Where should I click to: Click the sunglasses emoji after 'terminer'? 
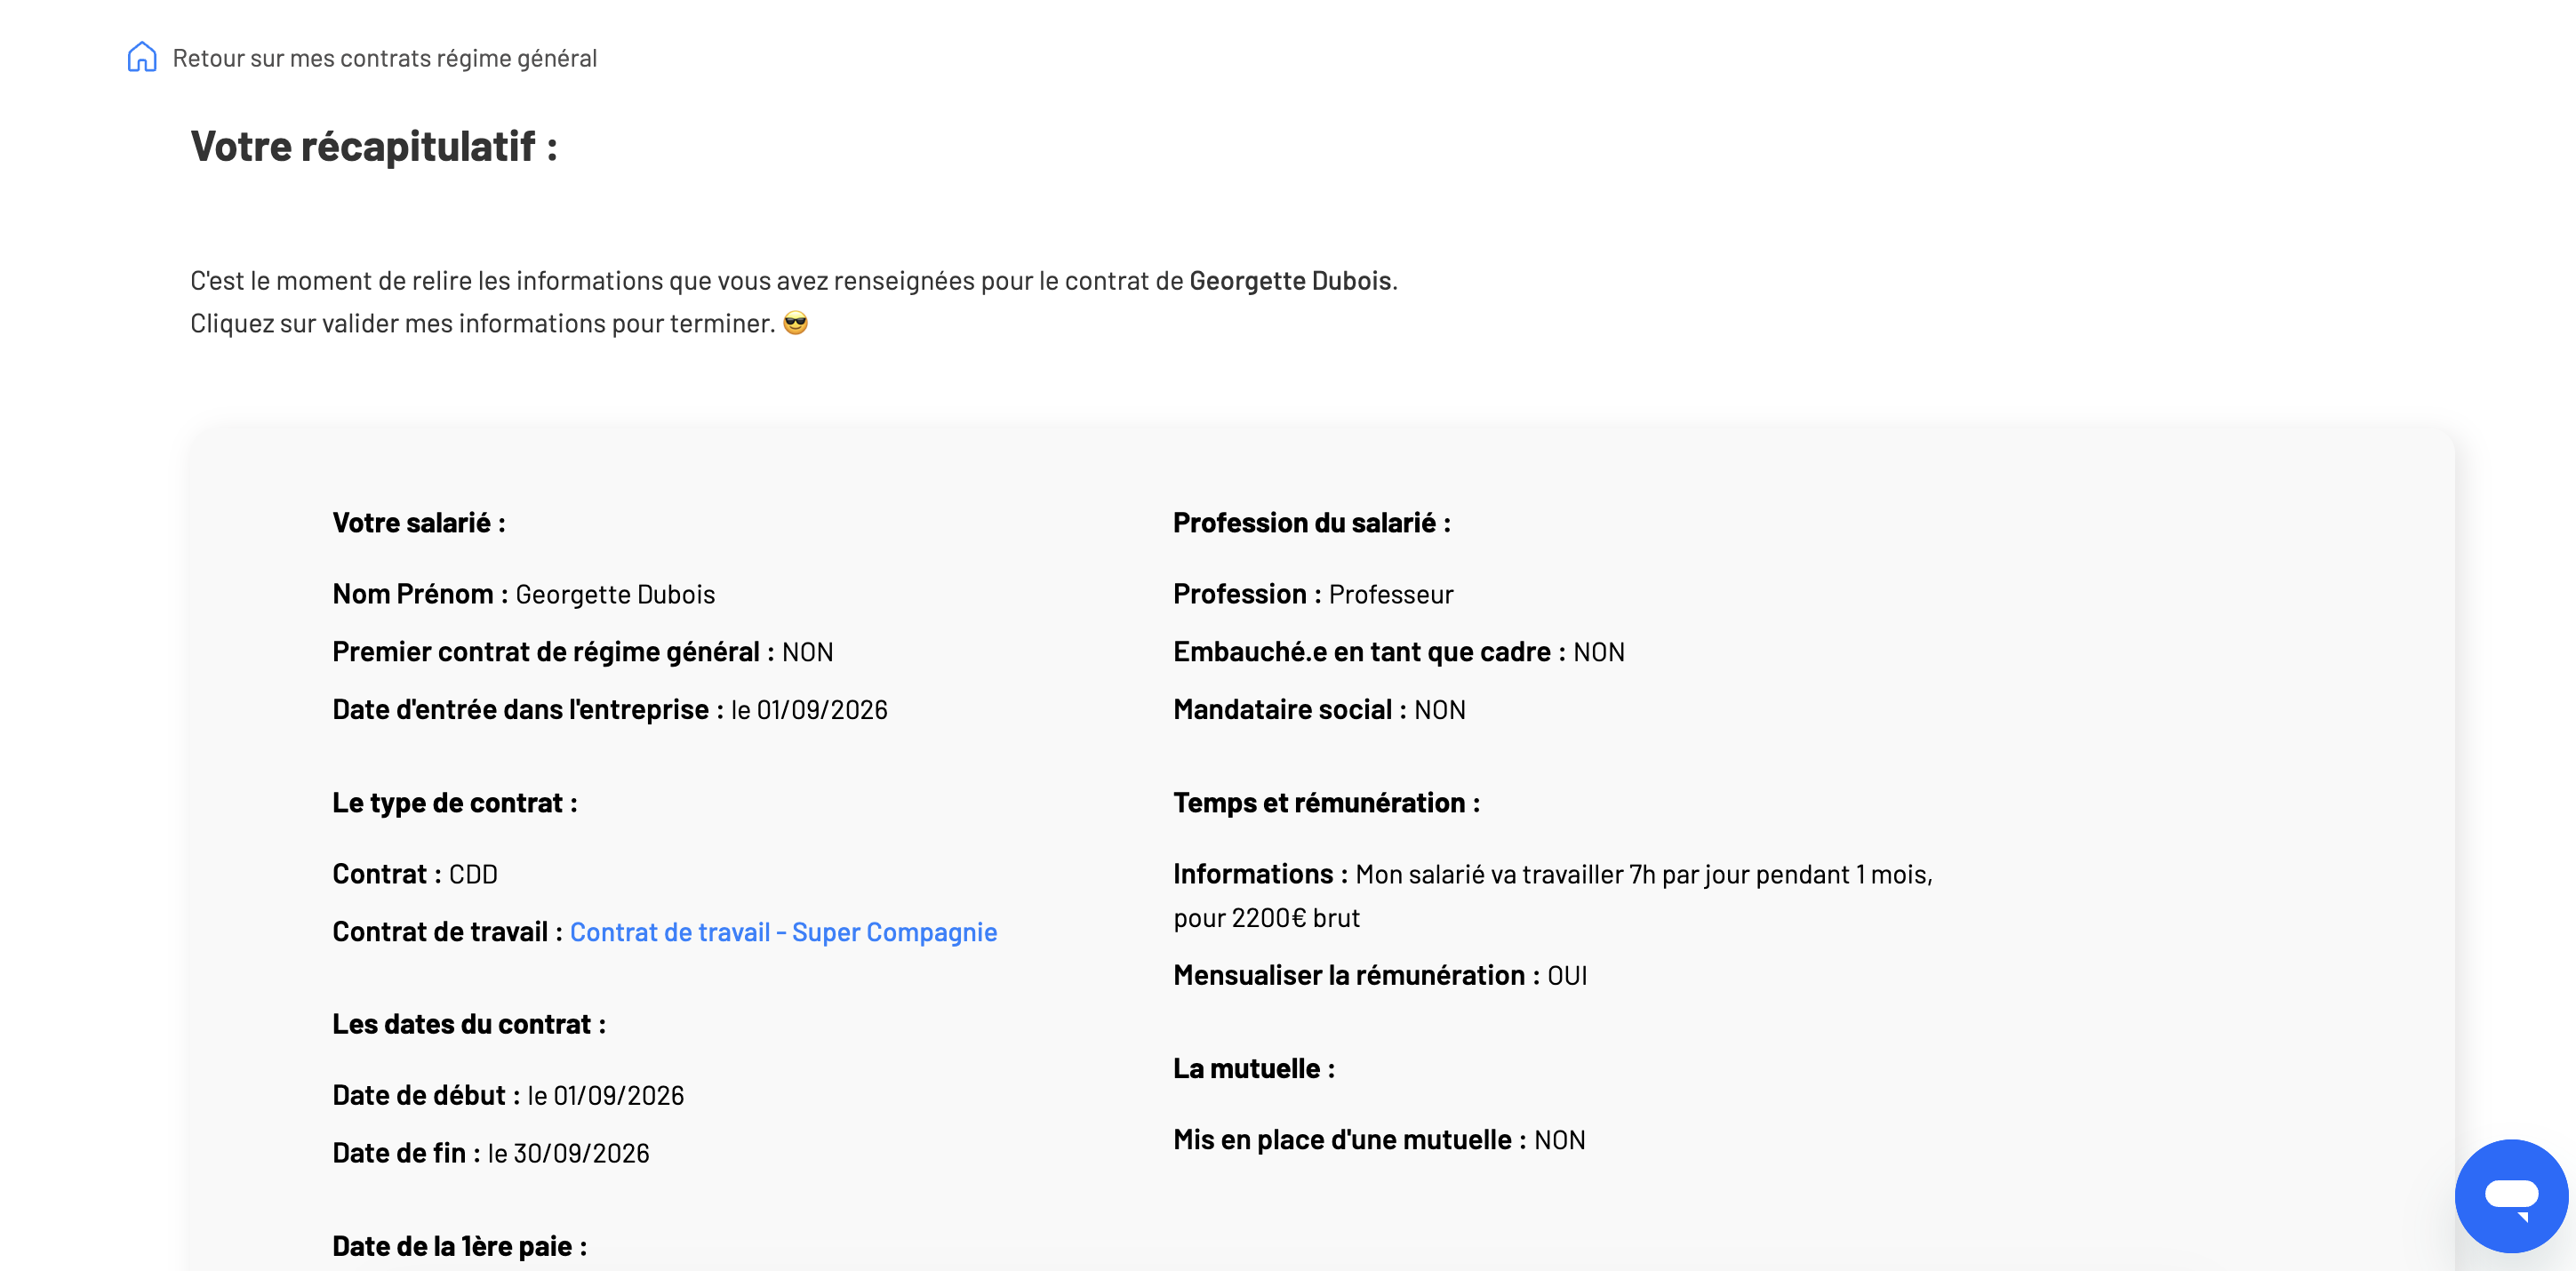795,323
